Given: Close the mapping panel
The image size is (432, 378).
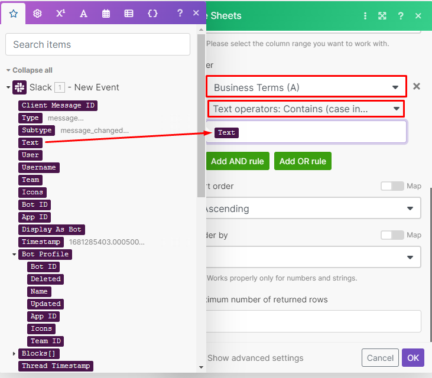Looking at the screenshot, I should pos(196,13).
